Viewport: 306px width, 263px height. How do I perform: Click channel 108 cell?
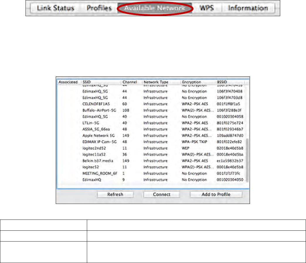[x=126, y=110]
